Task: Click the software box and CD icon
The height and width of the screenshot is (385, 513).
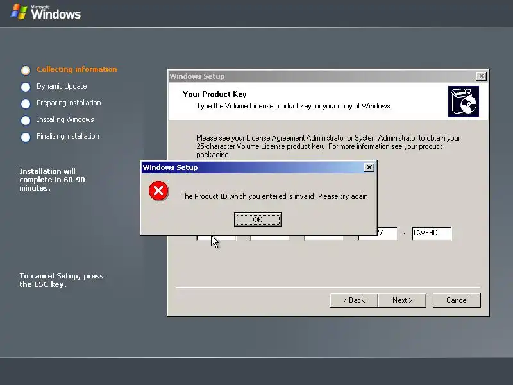Action: point(463,101)
